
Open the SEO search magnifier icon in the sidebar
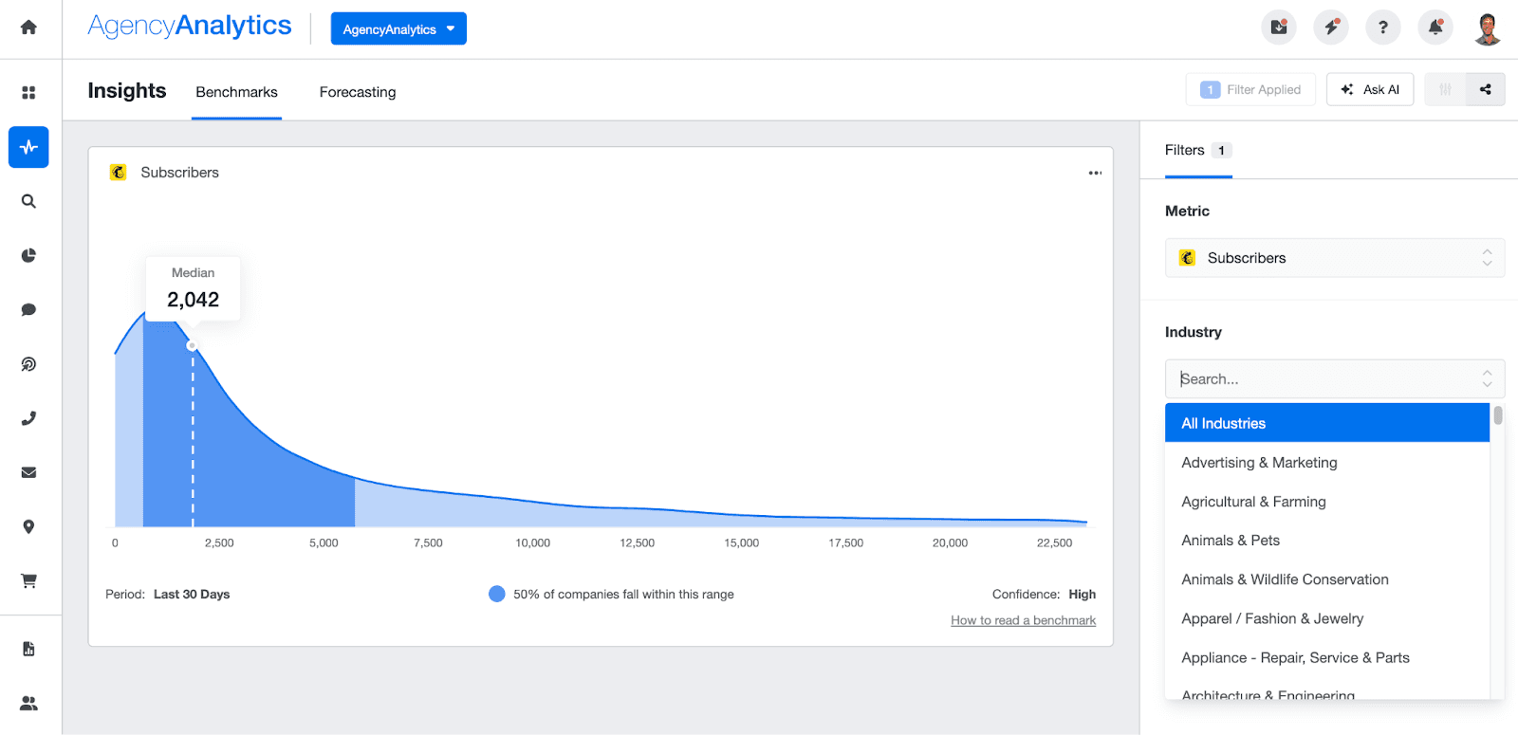pyautogui.click(x=28, y=201)
